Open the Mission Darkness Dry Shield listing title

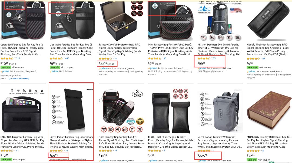tap(219, 49)
